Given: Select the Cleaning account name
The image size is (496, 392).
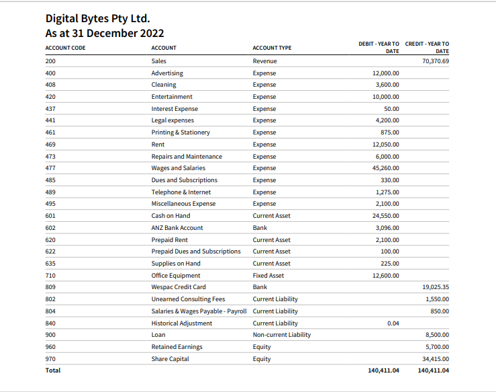Looking at the screenshot, I should tap(164, 85).
